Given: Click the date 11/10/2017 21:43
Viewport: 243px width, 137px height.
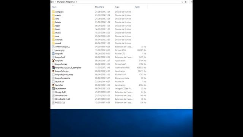Looking at the screenshot, I should (x=103, y=68).
